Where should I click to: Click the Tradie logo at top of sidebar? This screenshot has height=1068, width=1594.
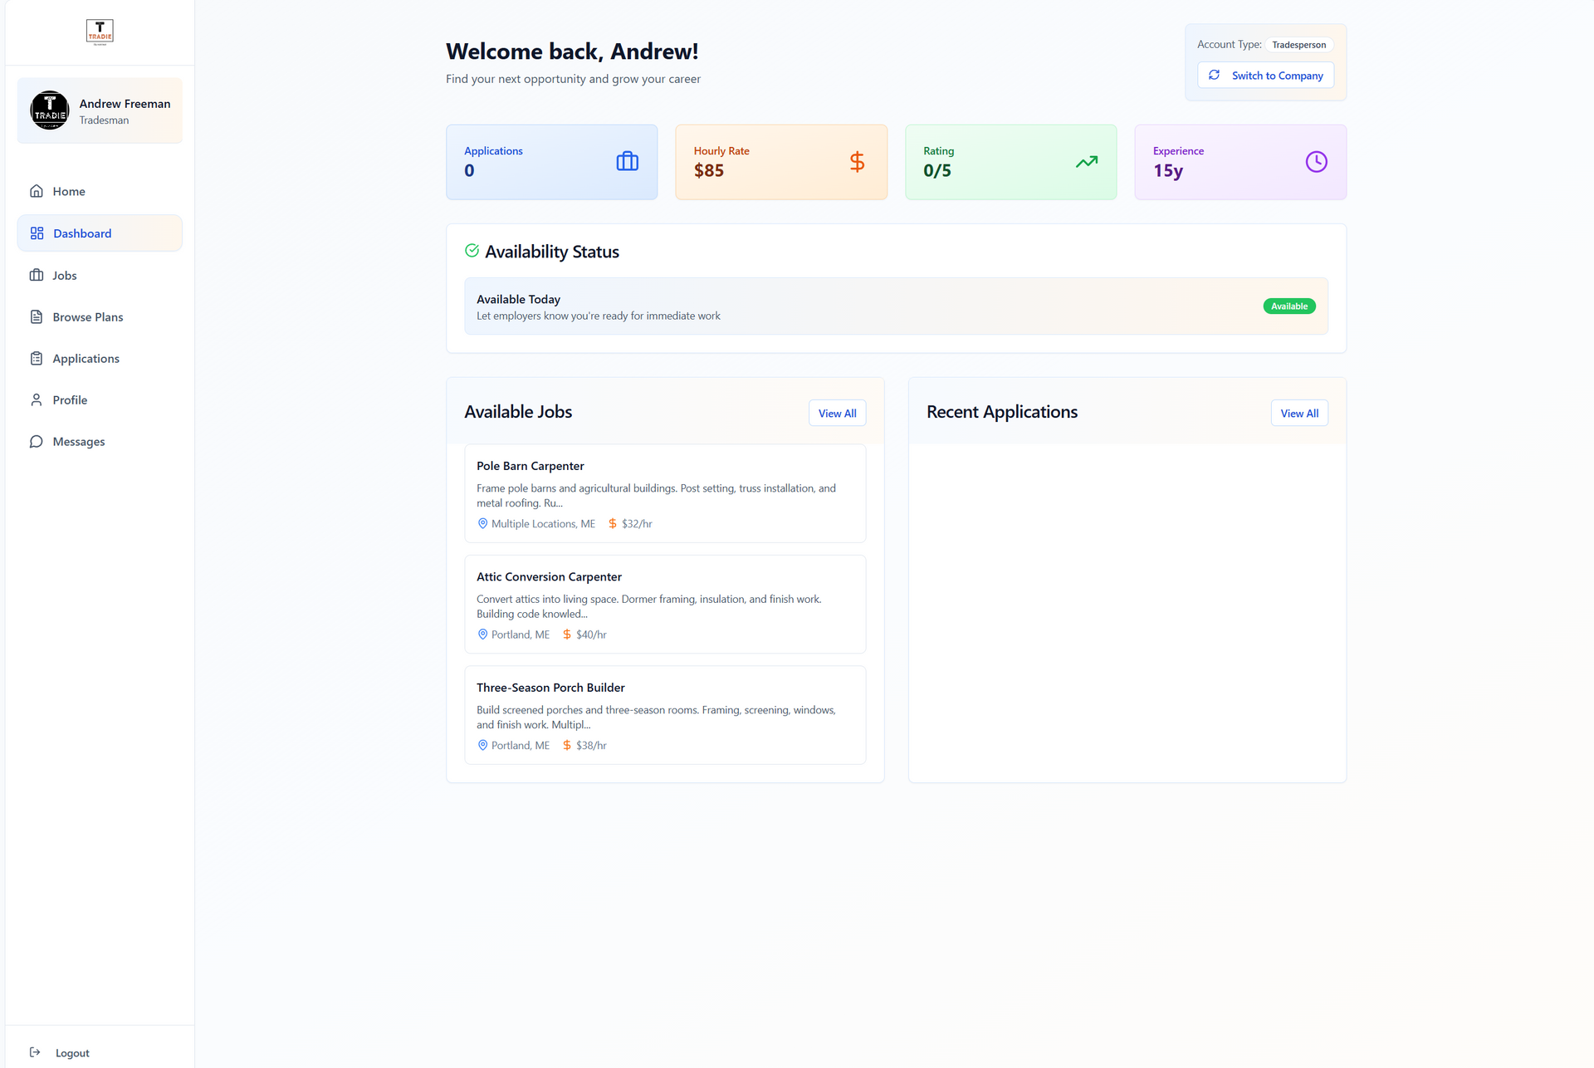pos(100,32)
